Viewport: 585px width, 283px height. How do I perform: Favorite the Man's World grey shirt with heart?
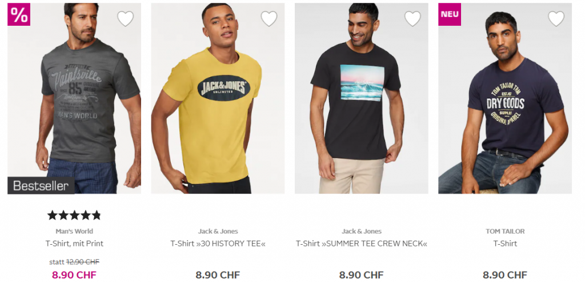(125, 18)
